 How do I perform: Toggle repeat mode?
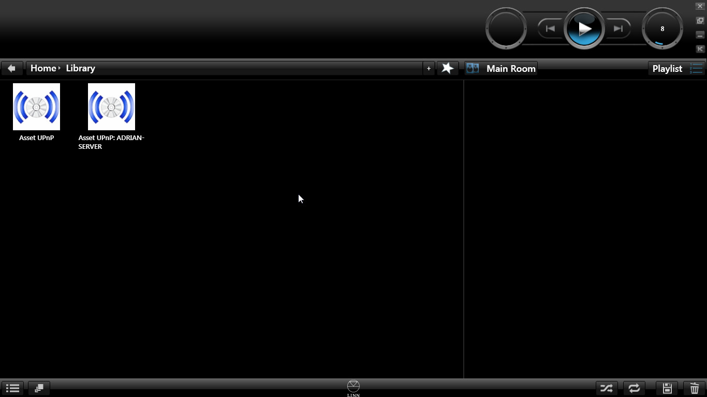click(634, 388)
